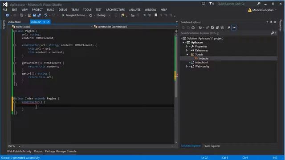Viewport: 285px width, 160px height.
Task: Collapse the class Pagina code outline
Action: click(x=14, y=31)
